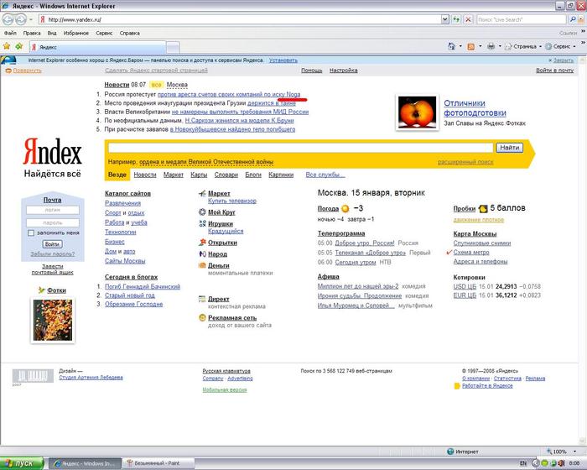587x470 pixels.
Task: Click the Home icon in command bar
Action: pos(451,46)
